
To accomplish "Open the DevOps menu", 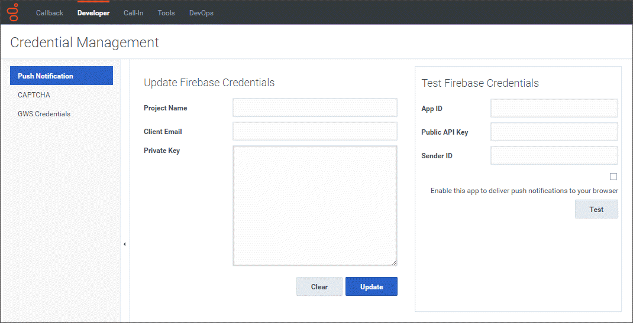I will pyautogui.click(x=201, y=13).
